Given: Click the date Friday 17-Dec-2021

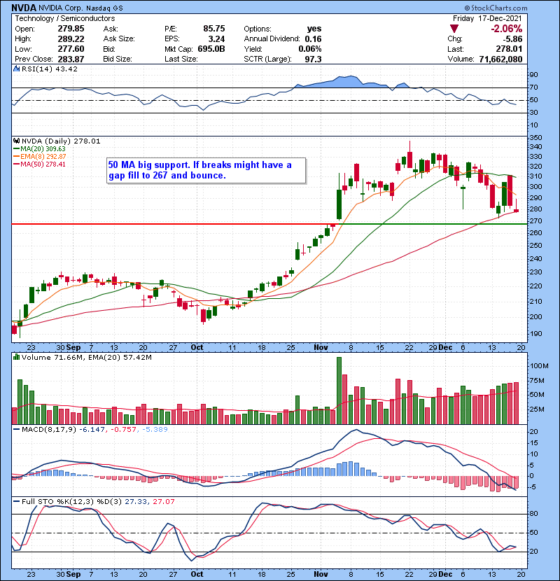Looking at the screenshot, I should [487, 18].
